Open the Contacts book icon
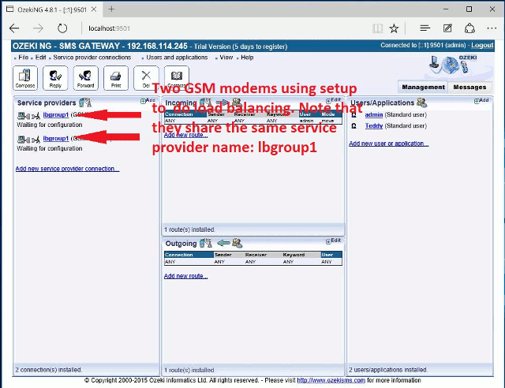 pyautogui.click(x=177, y=76)
